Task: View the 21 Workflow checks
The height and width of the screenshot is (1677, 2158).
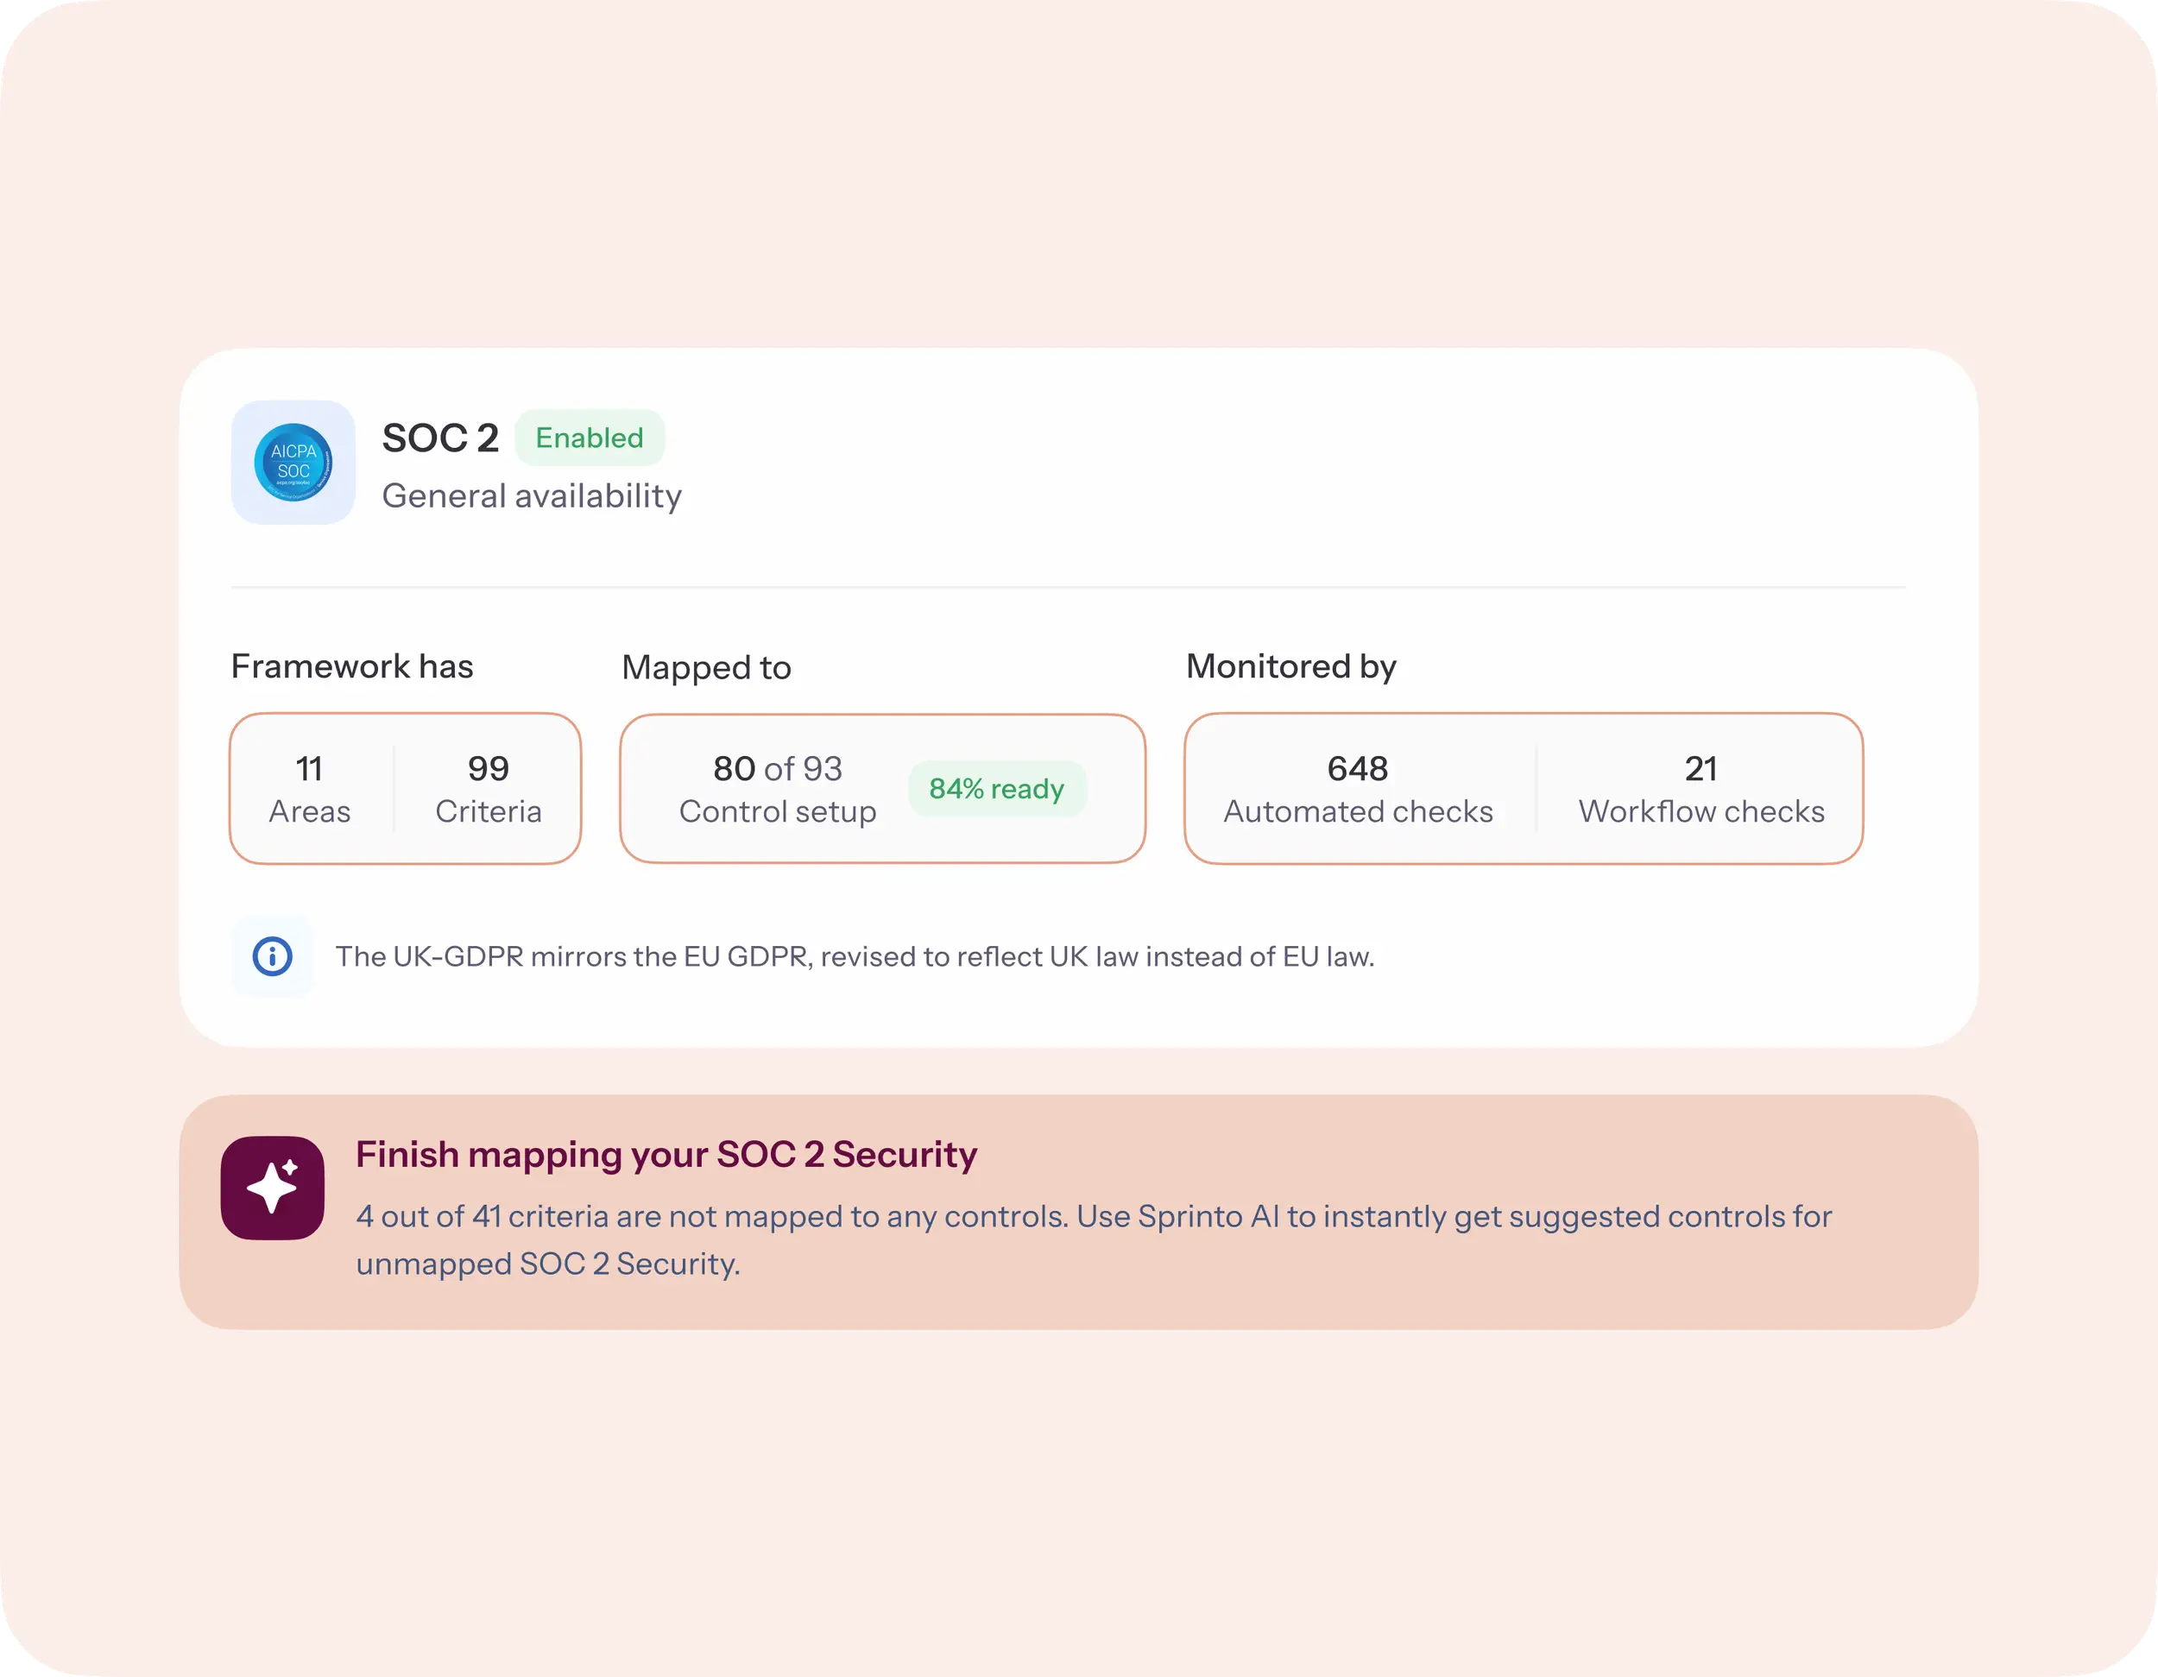Action: click(1701, 789)
